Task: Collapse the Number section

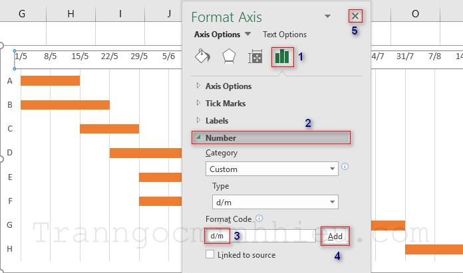Action: click(220, 138)
